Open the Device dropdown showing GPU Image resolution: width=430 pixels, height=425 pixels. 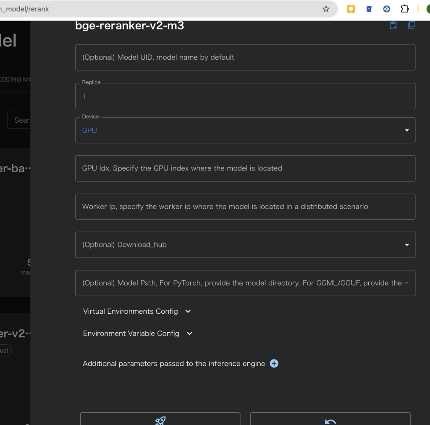[x=245, y=130]
